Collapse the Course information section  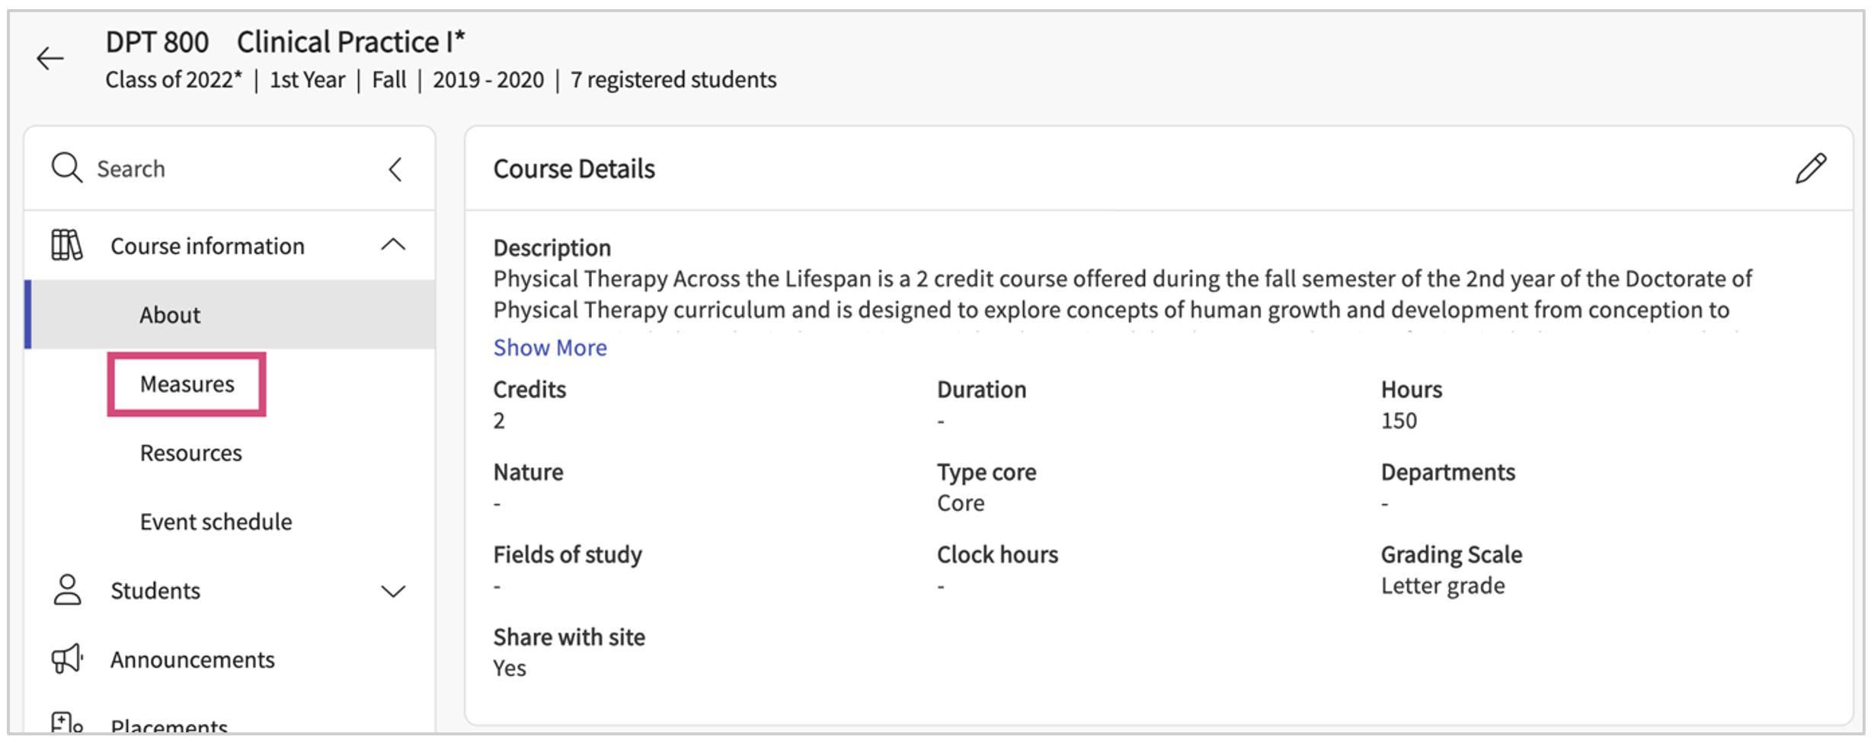point(393,245)
